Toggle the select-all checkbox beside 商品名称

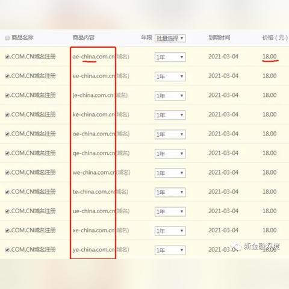coord(7,38)
